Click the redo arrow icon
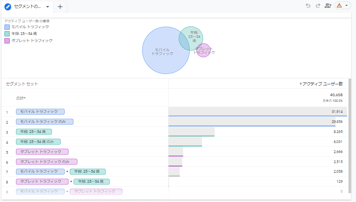Viewport: 356px width, 202px height. pos(318,6)
